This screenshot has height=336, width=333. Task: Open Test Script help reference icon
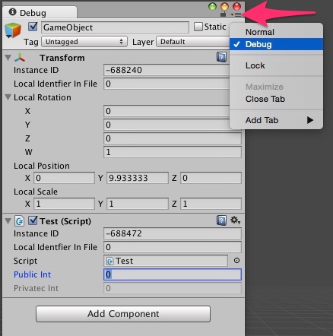point(221,220)
